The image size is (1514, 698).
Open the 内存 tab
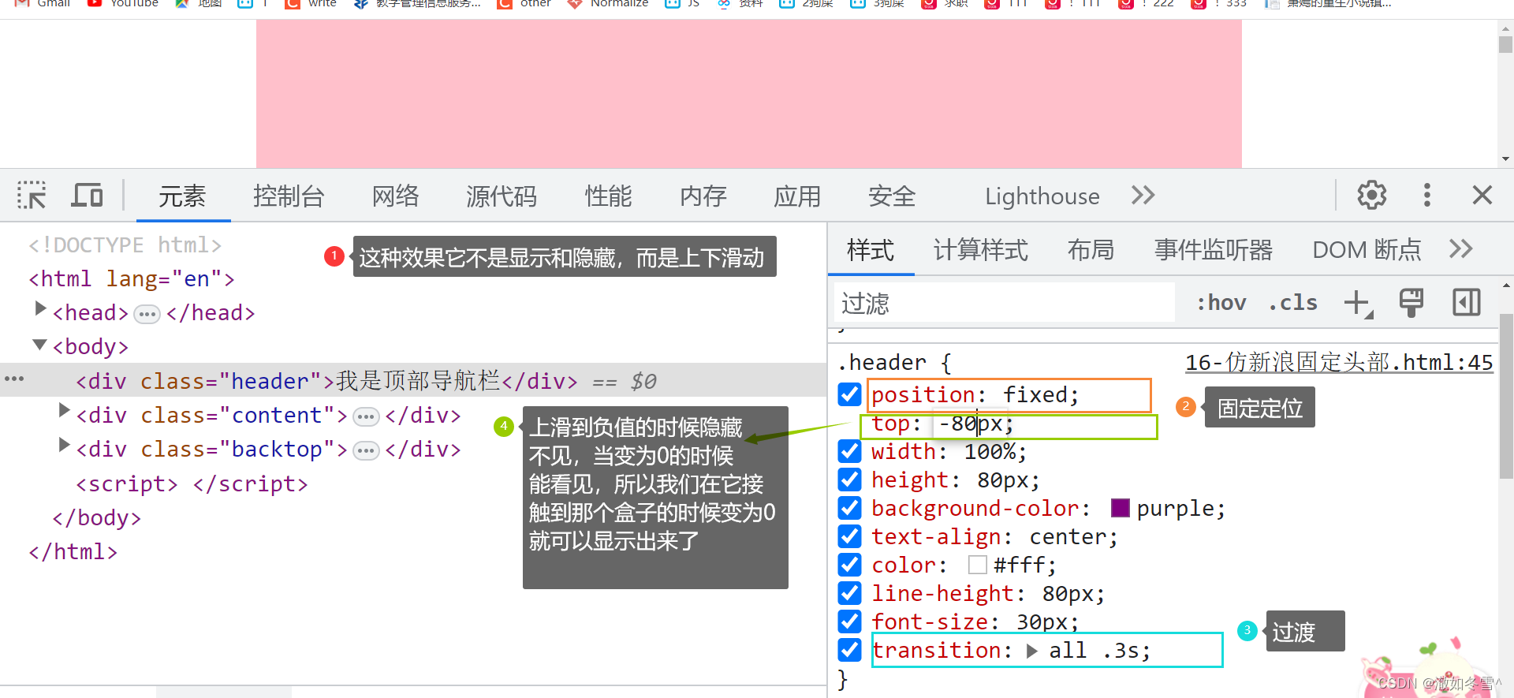point(703,196)
